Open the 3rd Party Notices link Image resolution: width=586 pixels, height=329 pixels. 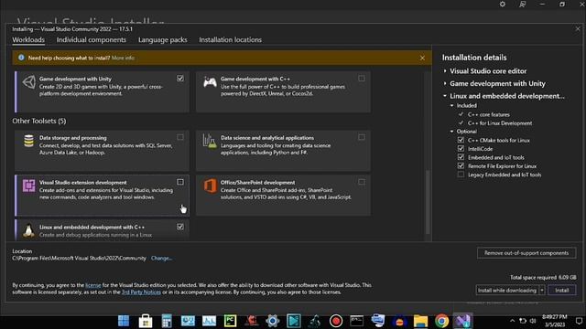141,292
